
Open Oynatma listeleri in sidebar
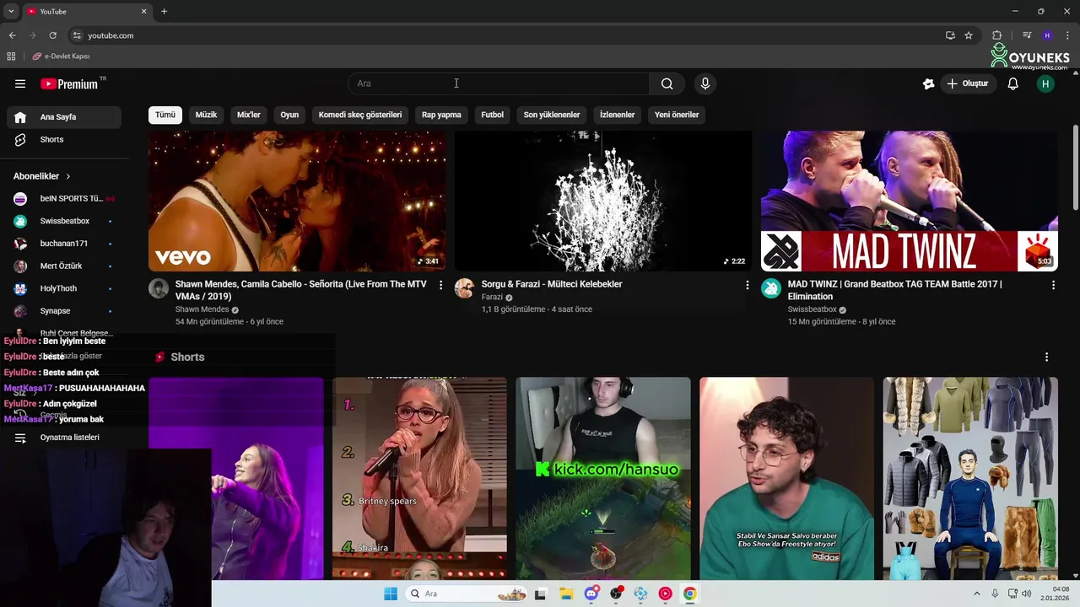pyautogui.click(x=64, y=438)
